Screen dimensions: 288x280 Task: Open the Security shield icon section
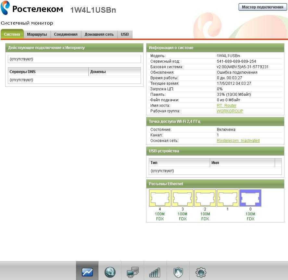coord(178,272)
